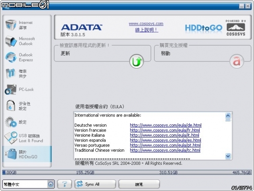Click the EULA scrollbar down arrow
254x191 pixels.
pyautogui.click(x=228, y=156)
